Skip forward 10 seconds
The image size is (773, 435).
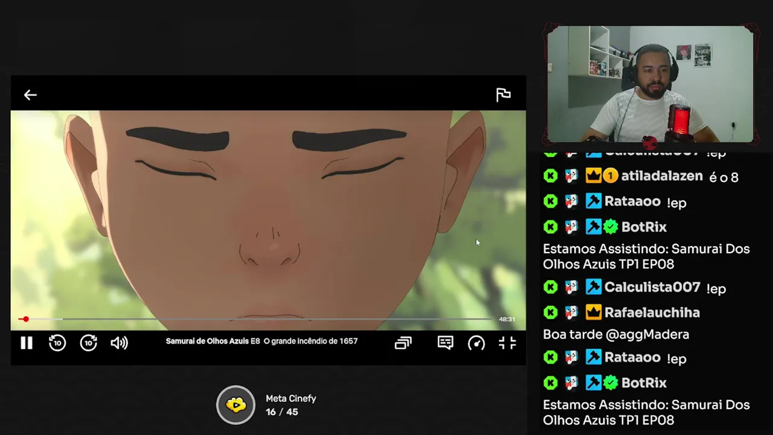point(89,343)
